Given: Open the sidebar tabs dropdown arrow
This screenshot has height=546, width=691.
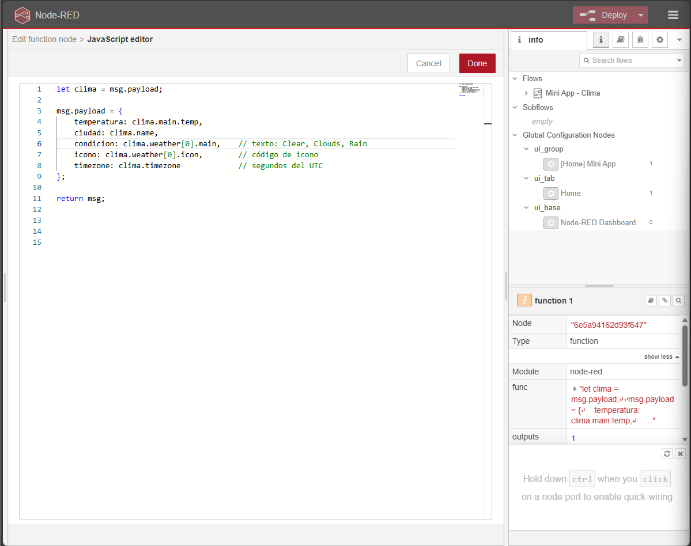Looking at the screenshot, I should pos(679,40).
